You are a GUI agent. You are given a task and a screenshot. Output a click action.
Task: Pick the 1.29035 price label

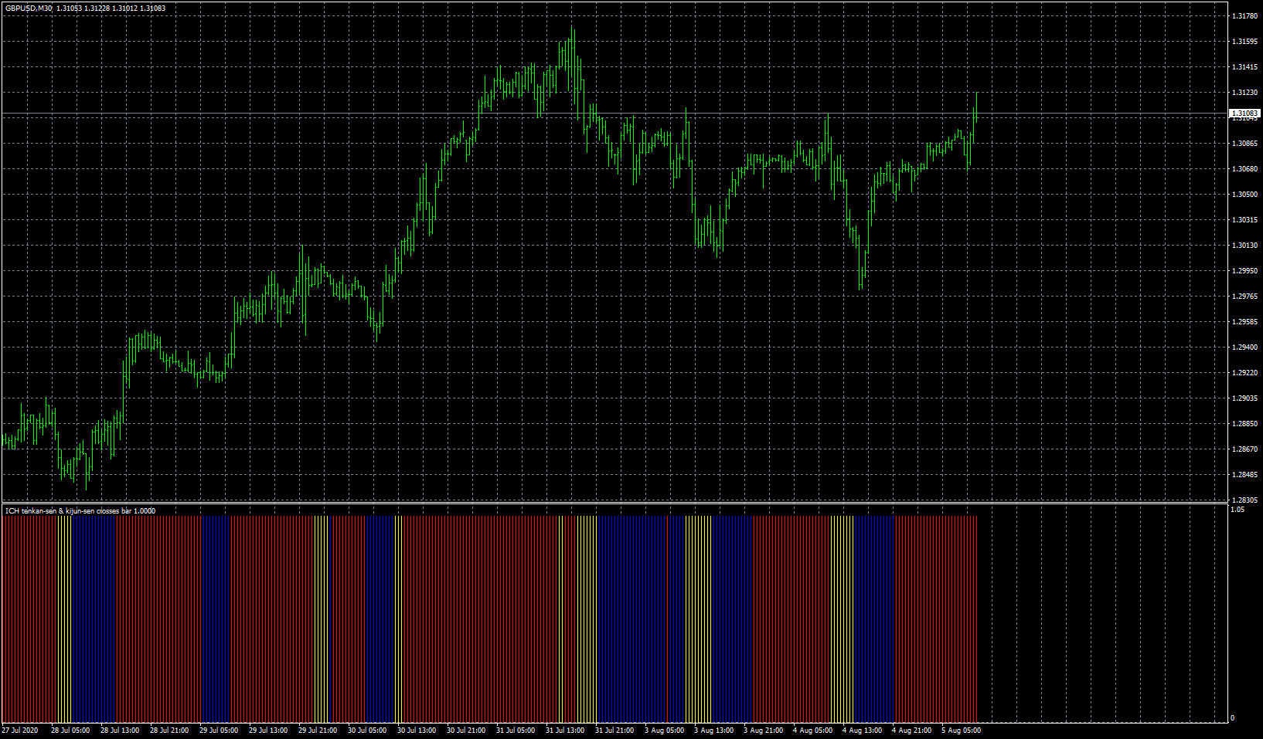tap(1243, 398)
